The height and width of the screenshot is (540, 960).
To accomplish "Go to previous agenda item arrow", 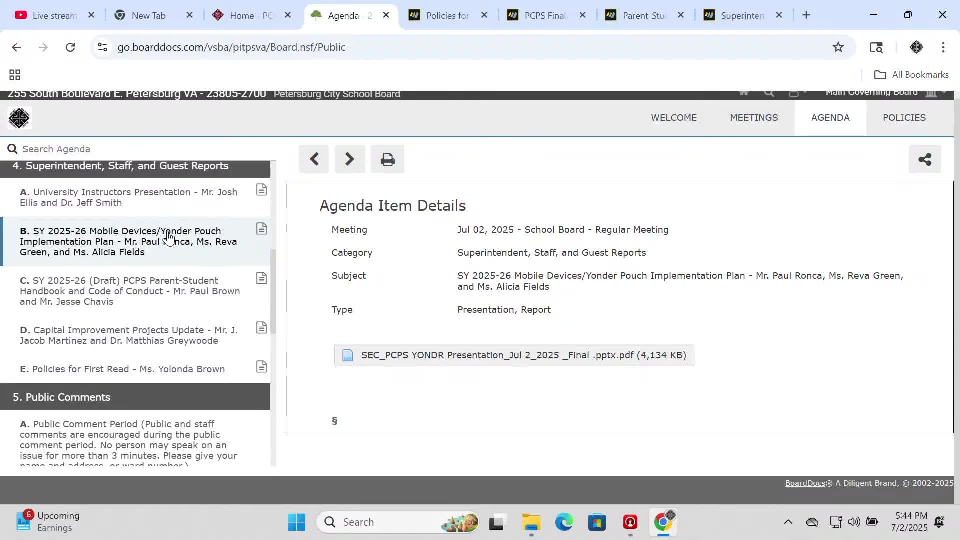I will pyautogui.click(x=314, y=159).
